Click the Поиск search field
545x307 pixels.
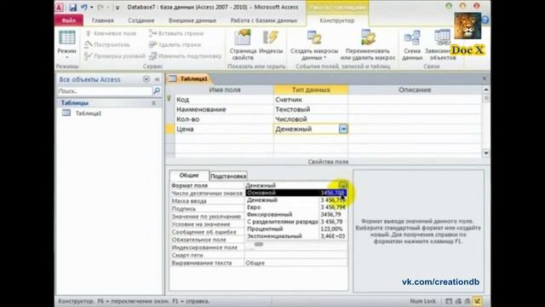tap(105, 91)
